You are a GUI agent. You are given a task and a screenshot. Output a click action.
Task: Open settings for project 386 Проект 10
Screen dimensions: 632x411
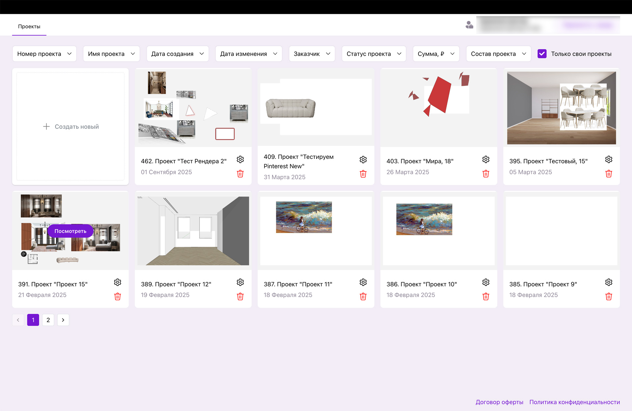(486, 282)
